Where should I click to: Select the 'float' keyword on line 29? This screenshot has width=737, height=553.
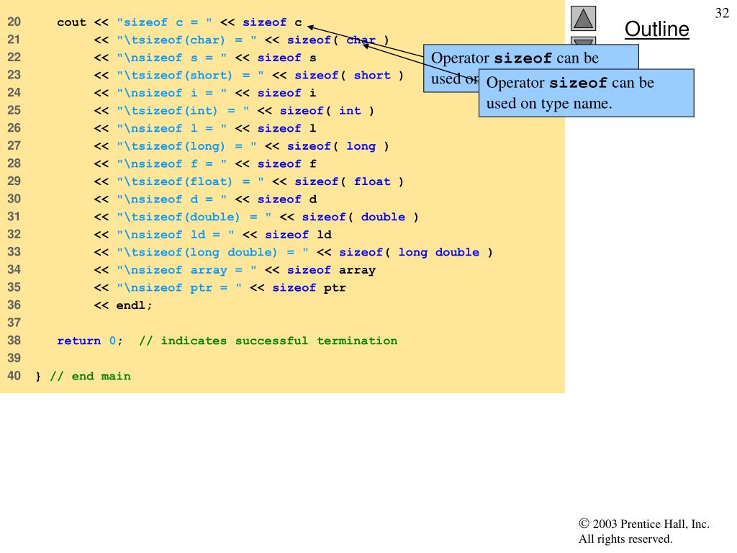pyautogui.click(x=372, y=181)
